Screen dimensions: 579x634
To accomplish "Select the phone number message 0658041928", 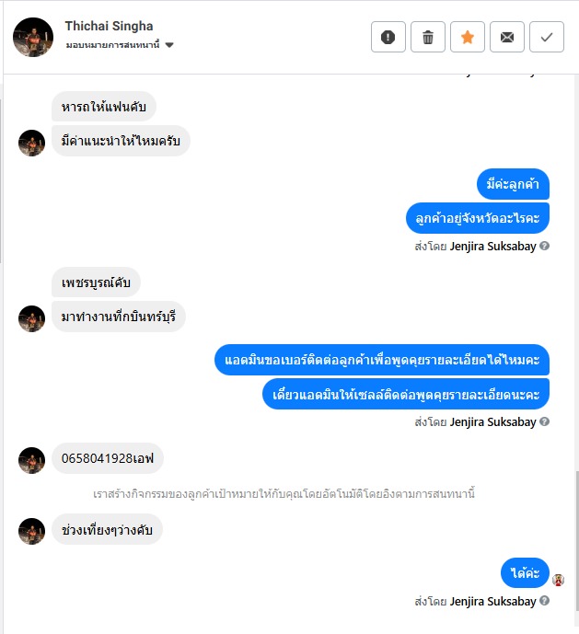I will click(x=108, y=458).
